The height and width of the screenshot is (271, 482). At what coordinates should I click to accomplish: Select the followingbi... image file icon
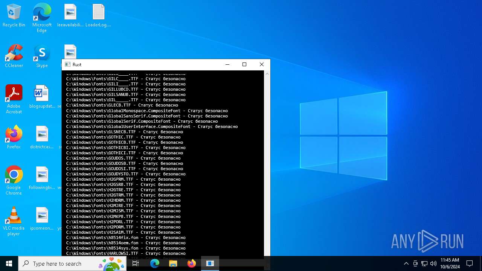point(42,178)
